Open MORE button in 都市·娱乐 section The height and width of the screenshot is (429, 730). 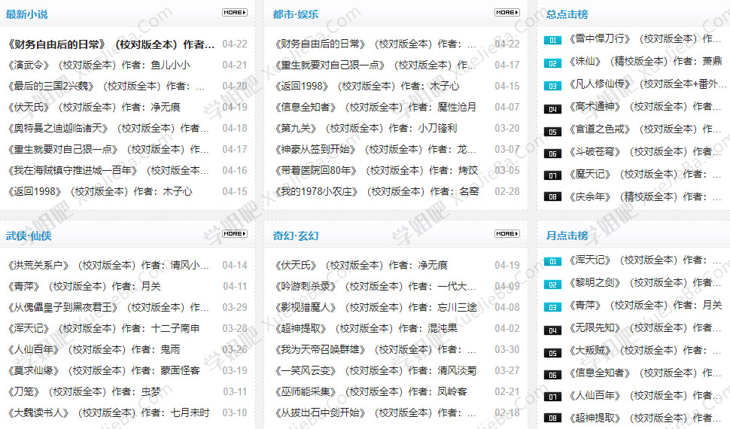(507, 13)
